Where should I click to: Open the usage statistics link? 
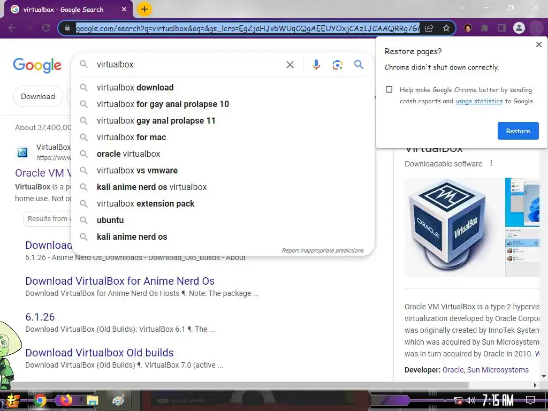(479, 101)
